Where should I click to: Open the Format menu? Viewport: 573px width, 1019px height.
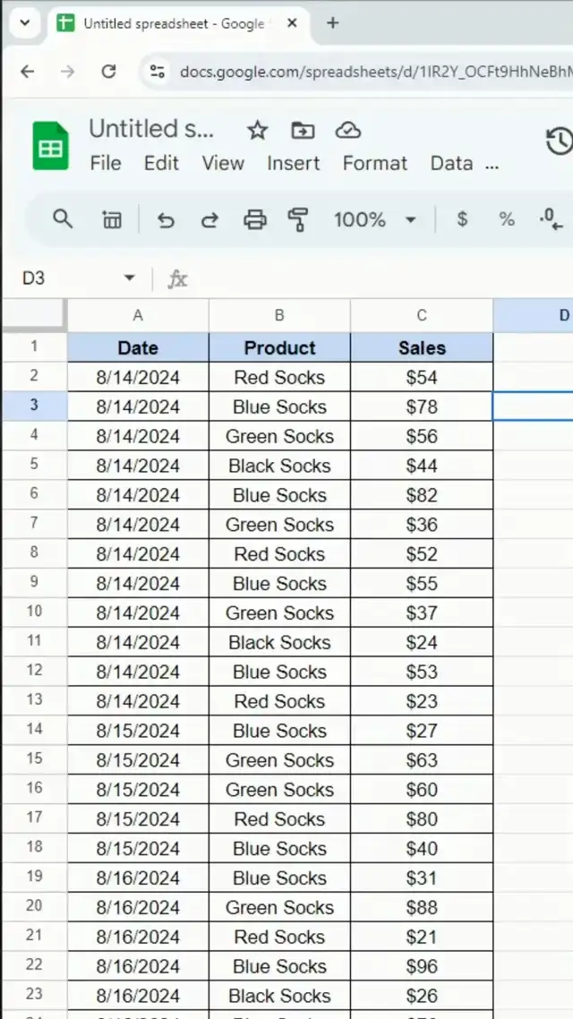click(x=374, y=163)
